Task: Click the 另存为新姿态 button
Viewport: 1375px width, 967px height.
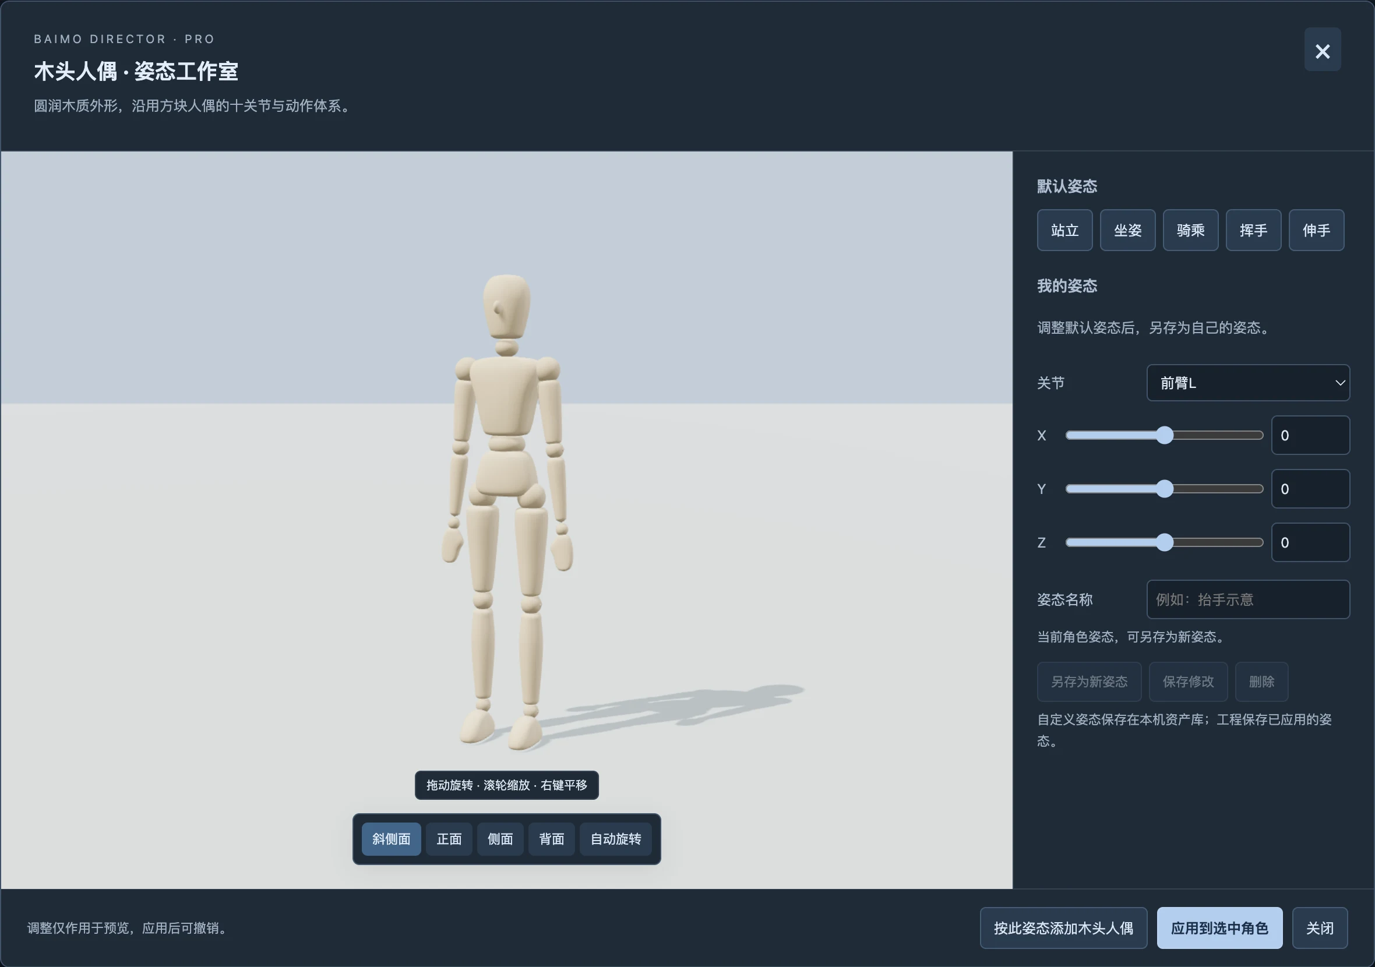Action: [1089, 682]
